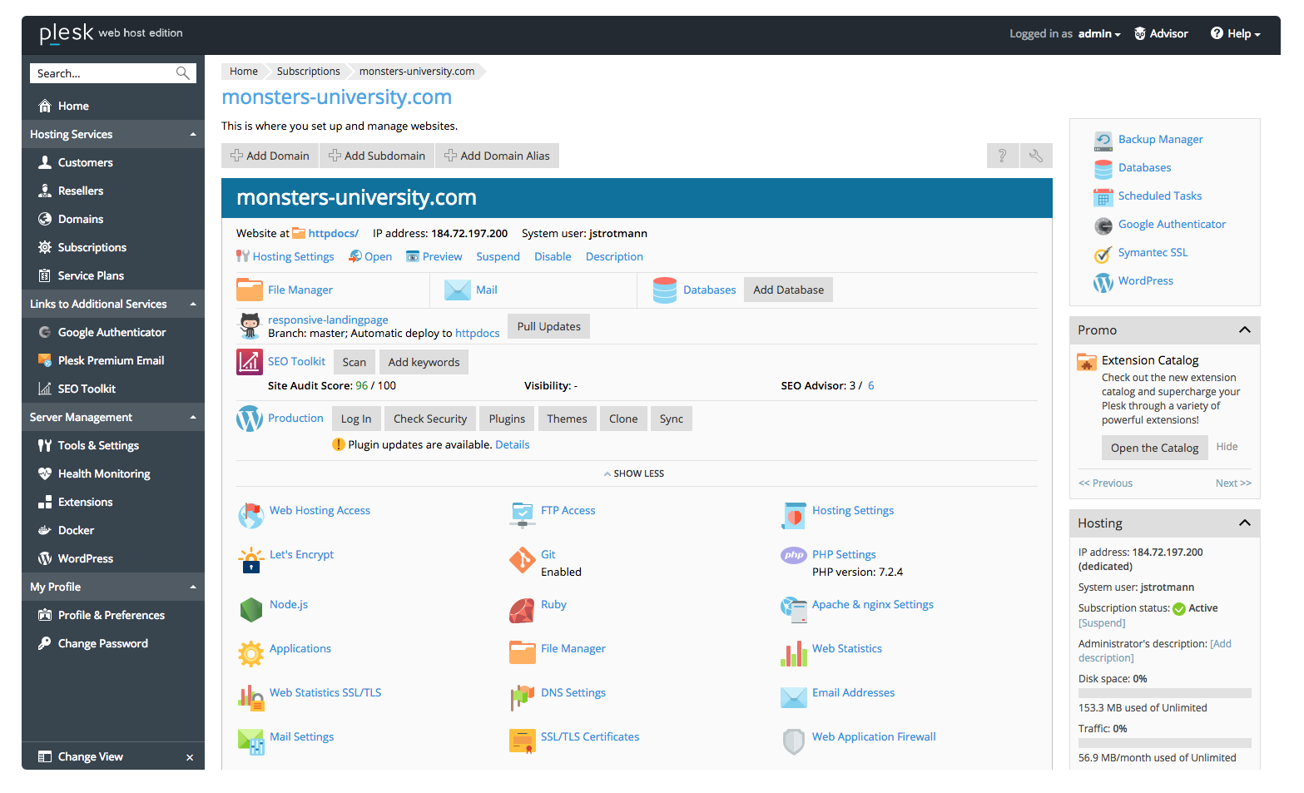Click the Next promo link
Viewport: 1304px width, 793px height.
tap(1233, 483)
